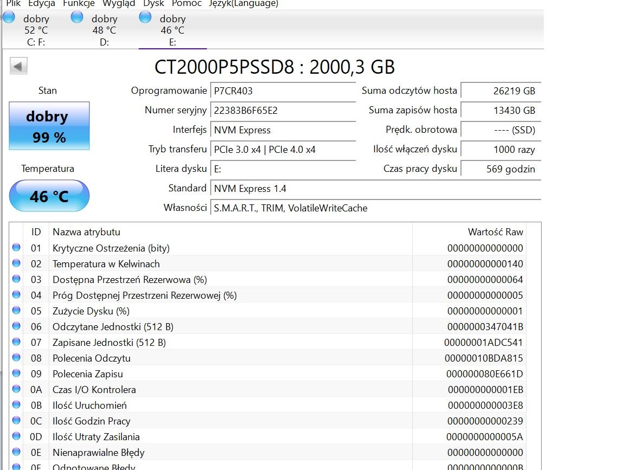624x470 pixels.
Task: Open the Edycja menu
Action: pos(42,4)
